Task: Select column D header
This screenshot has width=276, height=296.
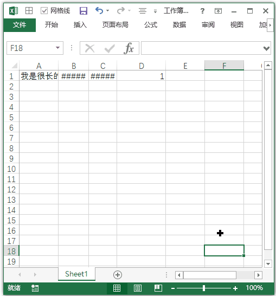Action: click(x=141, y=66)
